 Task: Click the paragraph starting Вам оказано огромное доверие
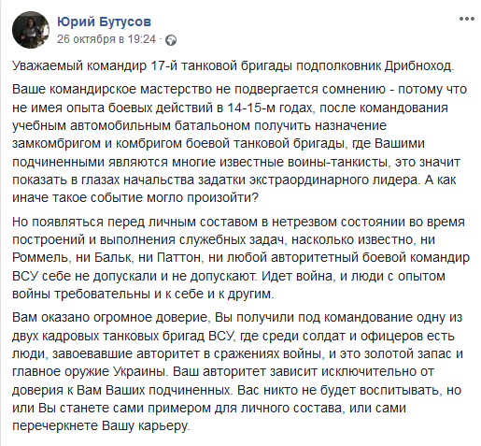click(237, 371)
